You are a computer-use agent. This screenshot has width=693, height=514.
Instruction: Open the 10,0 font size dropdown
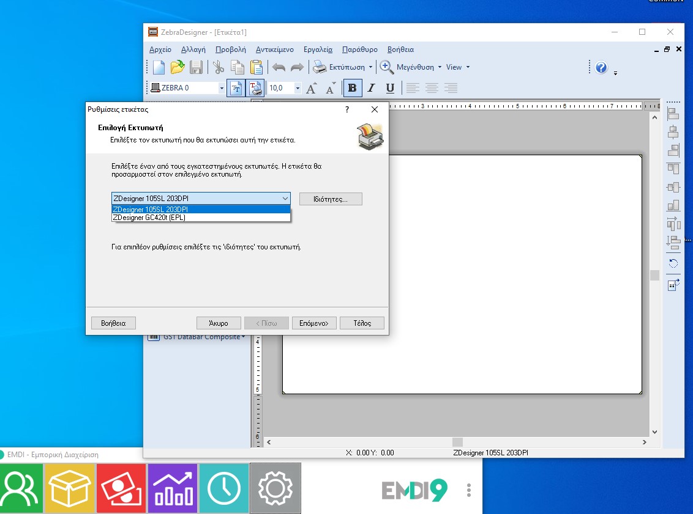298,88
